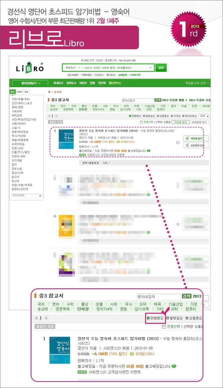Tick the 전체선택 checkbox on the main page
This screenshot has height=388, width=223.
(142, 122)
